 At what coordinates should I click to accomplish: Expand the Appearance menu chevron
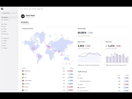tap(16, 38)
